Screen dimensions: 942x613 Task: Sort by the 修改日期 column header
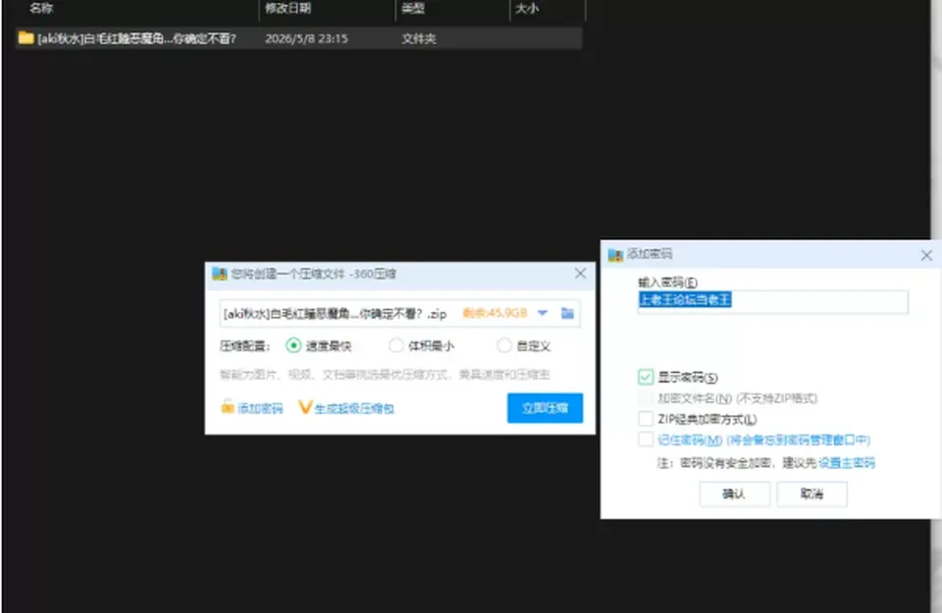(288, 9)
